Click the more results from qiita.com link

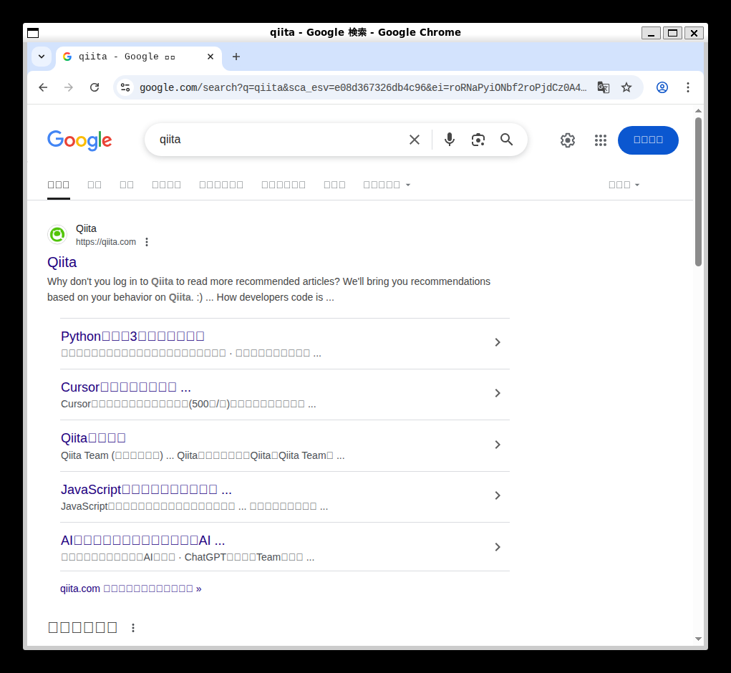click(x=131, y=589)
